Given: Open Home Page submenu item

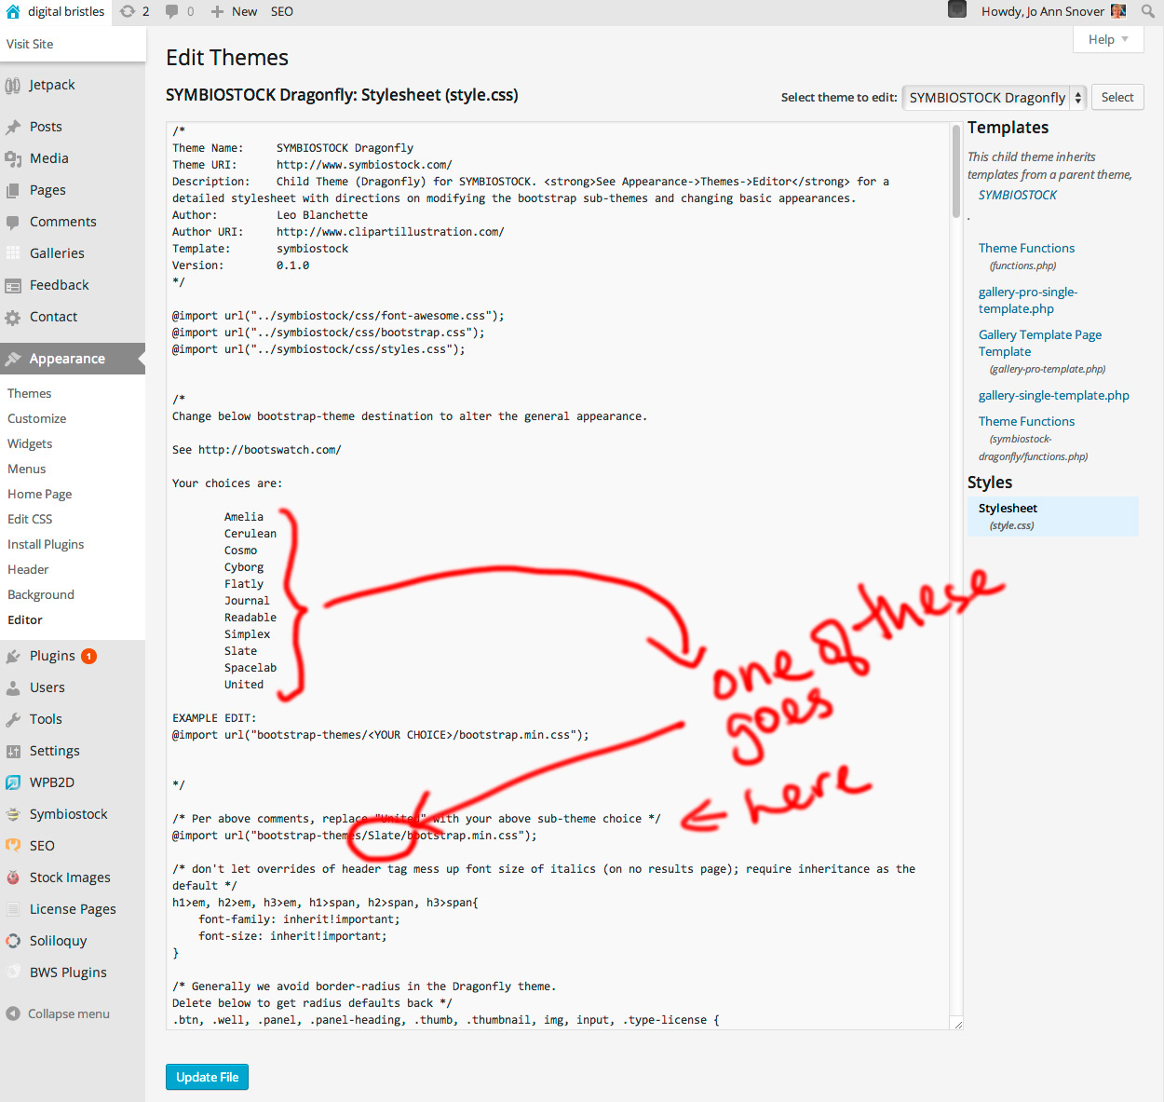Looking at the screenshot, I should [40, 494].
